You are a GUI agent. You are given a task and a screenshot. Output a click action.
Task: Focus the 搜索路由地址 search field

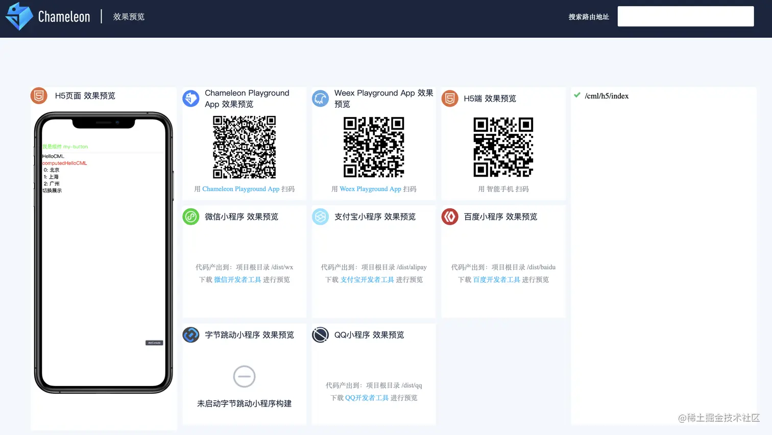click(686, 16)
